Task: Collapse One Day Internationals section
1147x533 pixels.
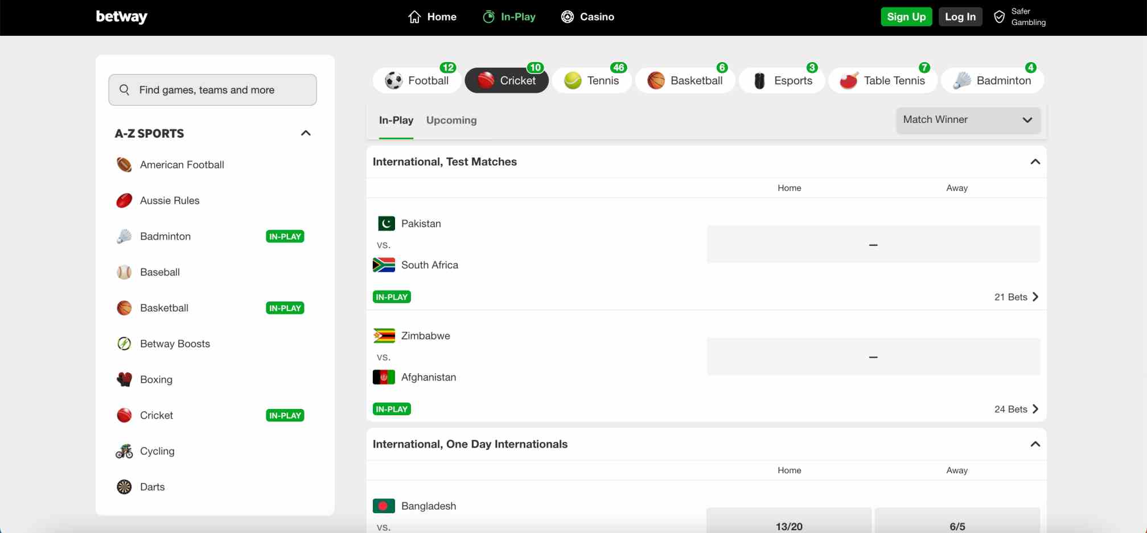Action: click(x=1035, y=444)
